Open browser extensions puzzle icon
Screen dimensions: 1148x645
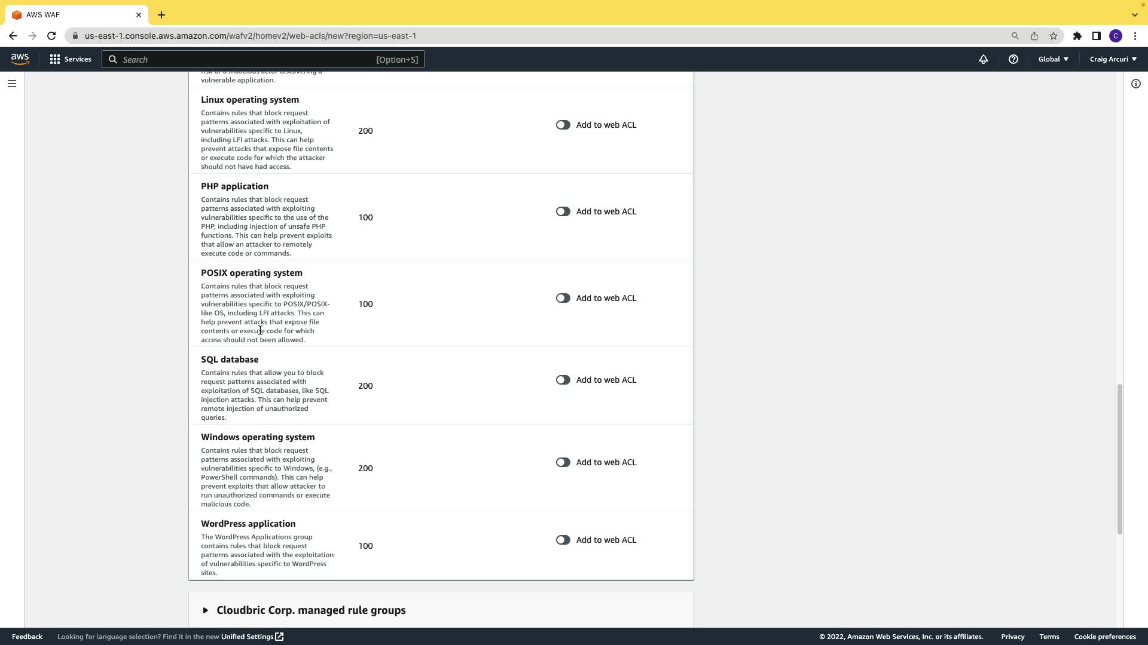tap(1077, 36)
